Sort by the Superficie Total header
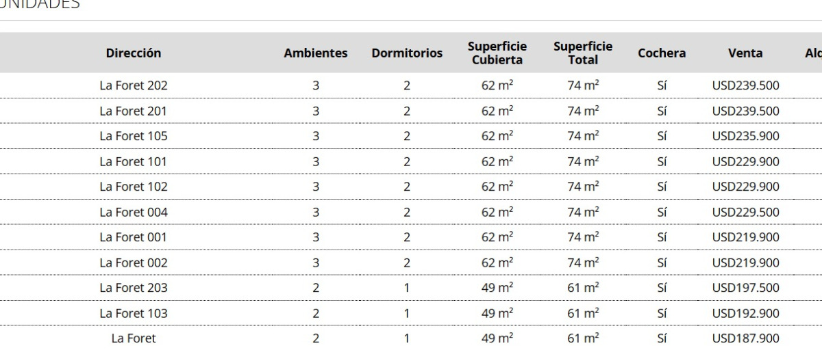822x350 pixels. pos(583,53)
